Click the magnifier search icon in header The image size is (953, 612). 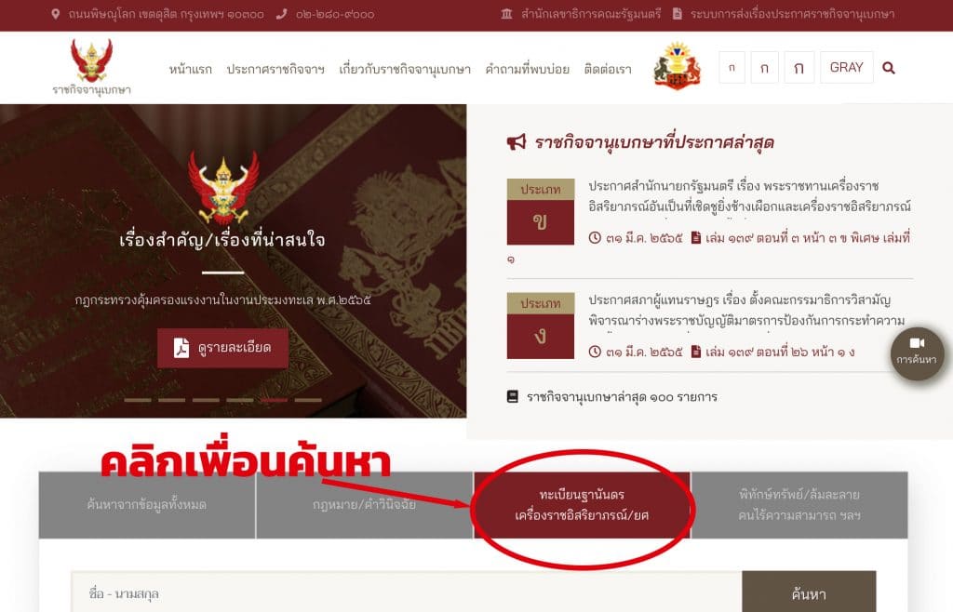click(x=889, y=68)
